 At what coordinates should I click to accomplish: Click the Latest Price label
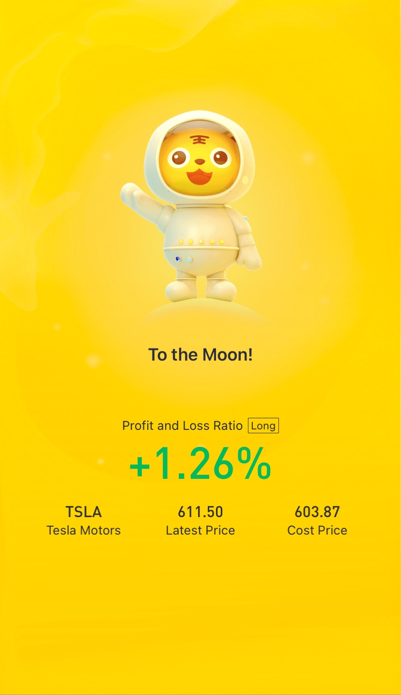200,530
